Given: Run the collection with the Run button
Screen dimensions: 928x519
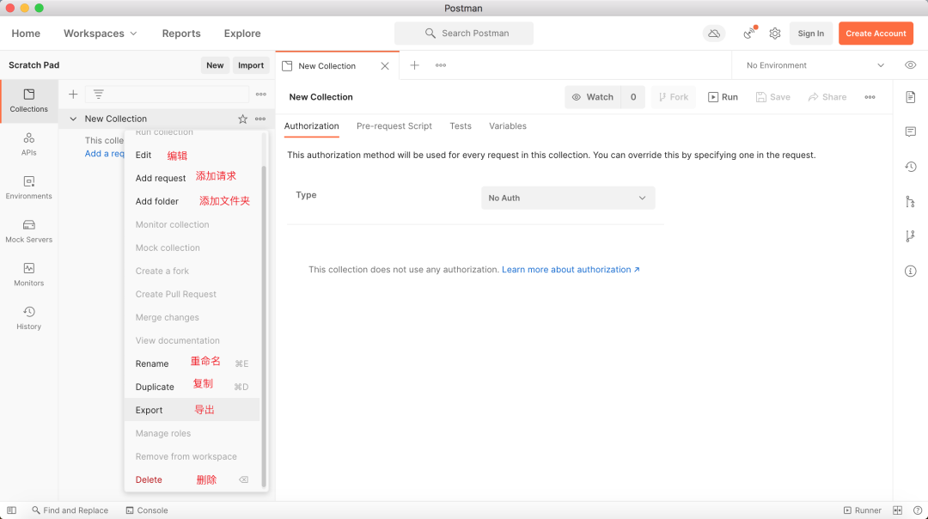Looking at the screenshot, I should coord(723,97).
